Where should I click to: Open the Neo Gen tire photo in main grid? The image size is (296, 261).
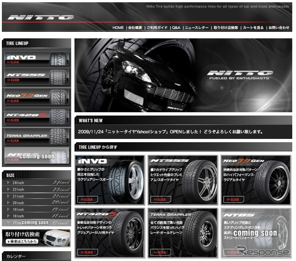(x=272, y=182)
